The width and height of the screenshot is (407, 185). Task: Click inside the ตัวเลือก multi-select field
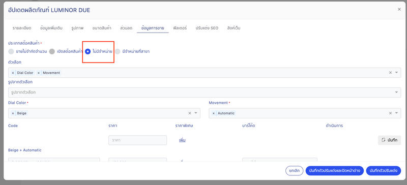205,73
